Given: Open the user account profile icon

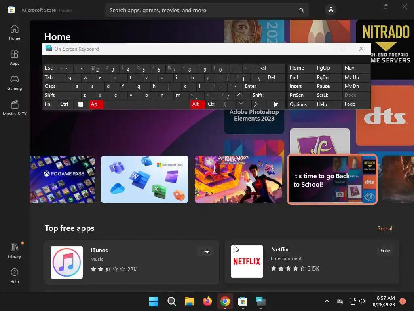Looking at the screenshot, I should pyautogui.click(x=331, y=10).
